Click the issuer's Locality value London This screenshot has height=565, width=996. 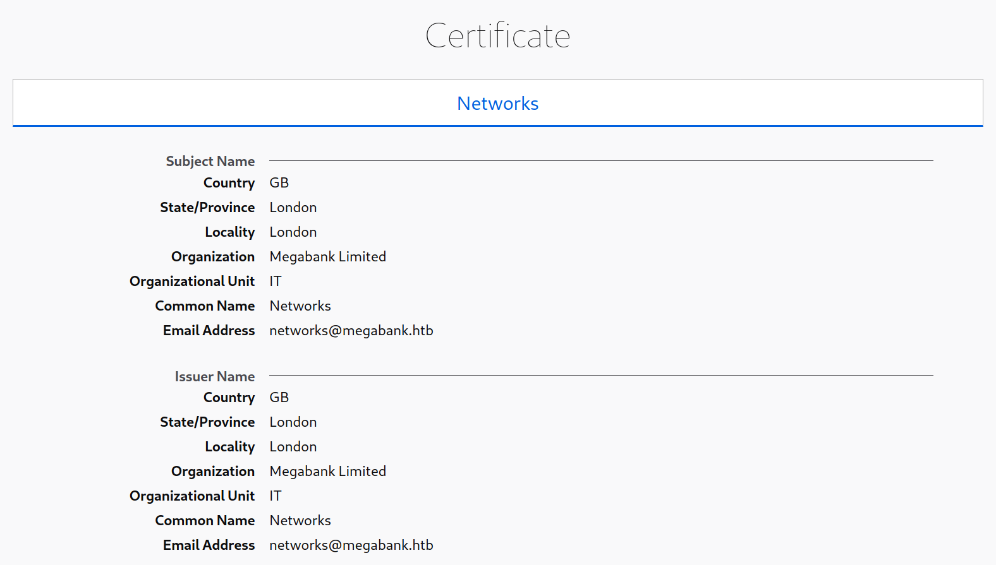(x=293, y=447)
